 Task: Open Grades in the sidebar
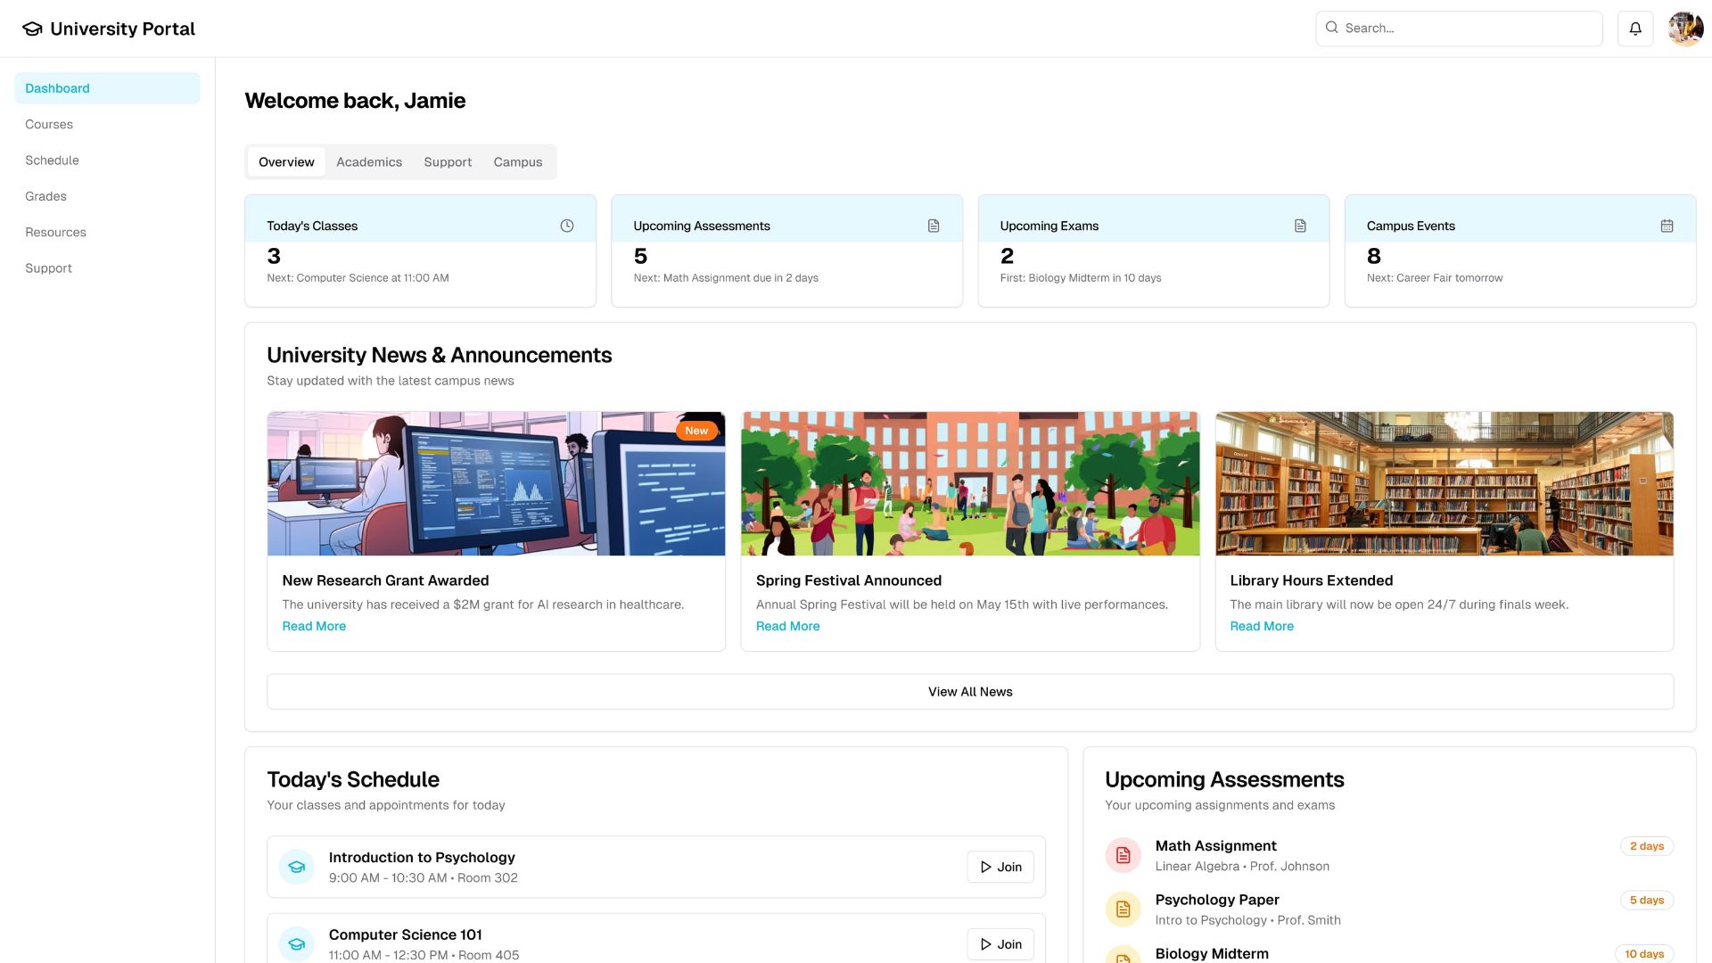click(107, 196)
